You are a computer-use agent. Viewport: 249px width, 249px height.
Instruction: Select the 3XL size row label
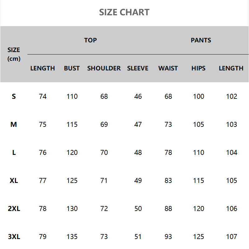click(x=14, y=237)
